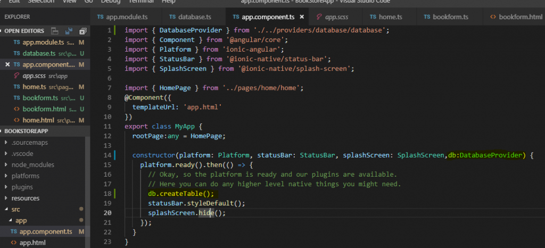Open app.html in the file tree
This screenshot has height=248, width=545.
(32, 243)
